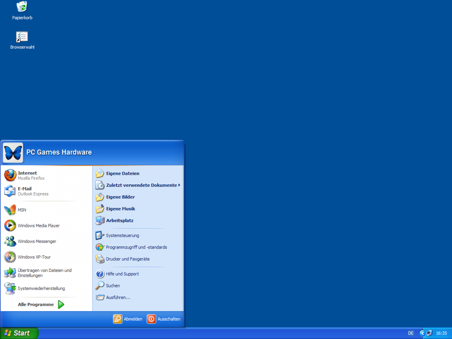452x339 pixels.
Task: Launch Mozilla Firefox from Internet entry
Action: pyautogui.click(x=10, y=175)
